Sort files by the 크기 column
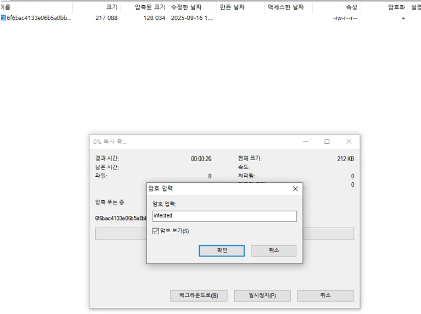421x314 pixels. (111, 7)
